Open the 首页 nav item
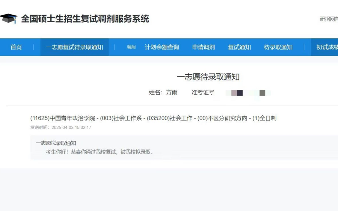The width and height of the screenshot is (338, 211). 16,47
